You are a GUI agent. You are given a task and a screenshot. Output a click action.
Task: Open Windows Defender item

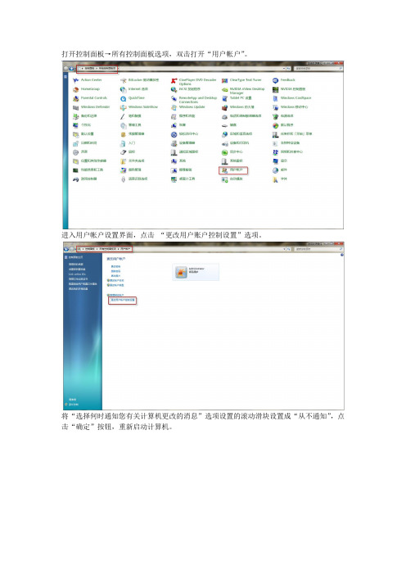click(92, 107)
